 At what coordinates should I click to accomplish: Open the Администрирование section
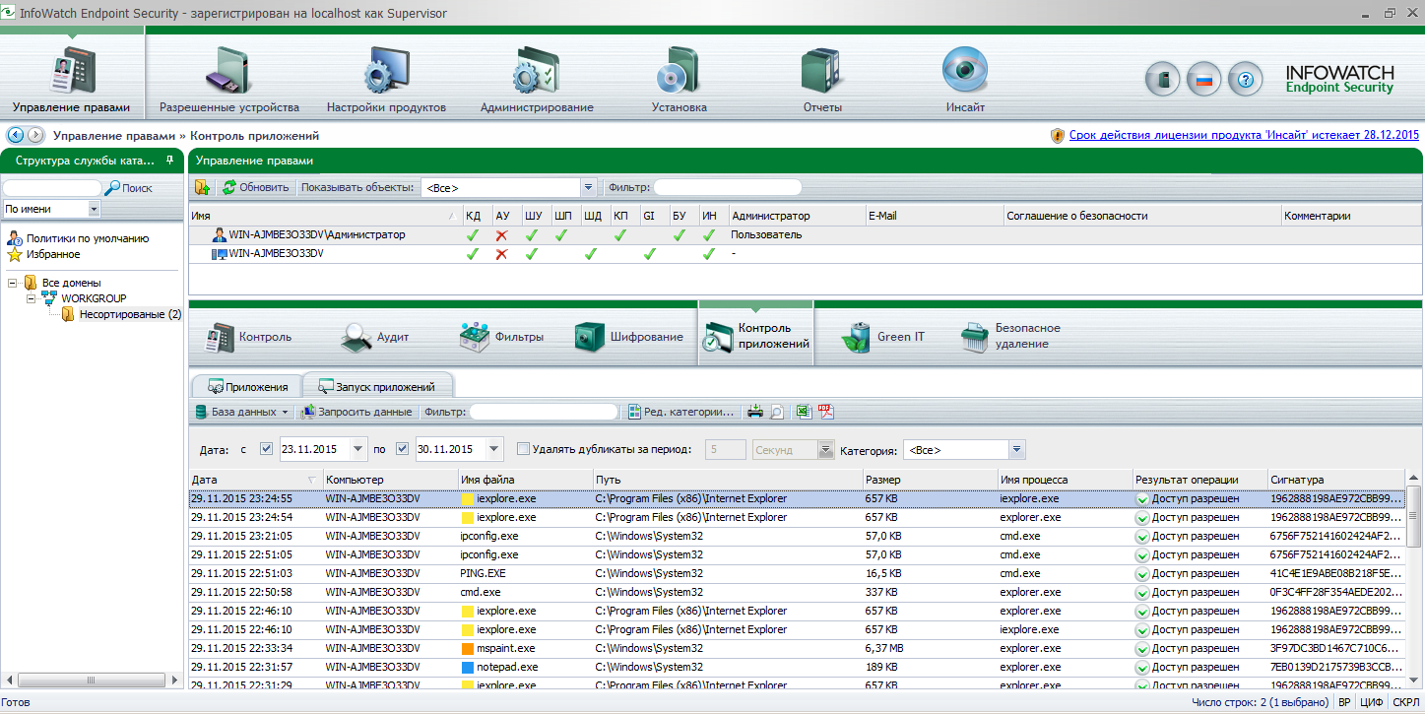[536, 72]
